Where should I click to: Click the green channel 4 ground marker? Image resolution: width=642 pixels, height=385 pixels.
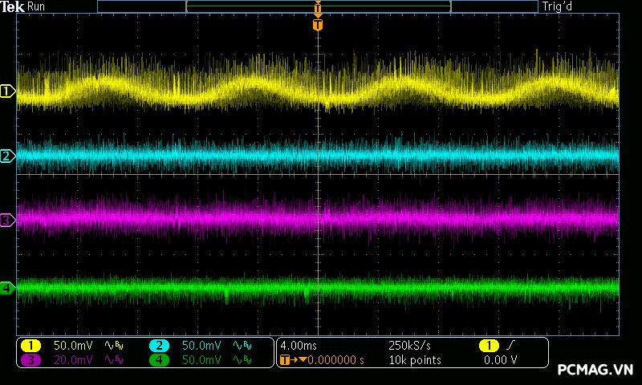point(7,287)
